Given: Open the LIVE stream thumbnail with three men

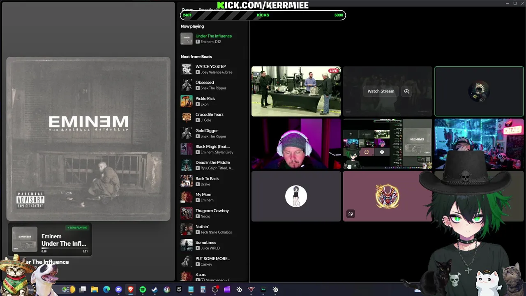Looking at the screenshot, I should [x=296, y=91].
